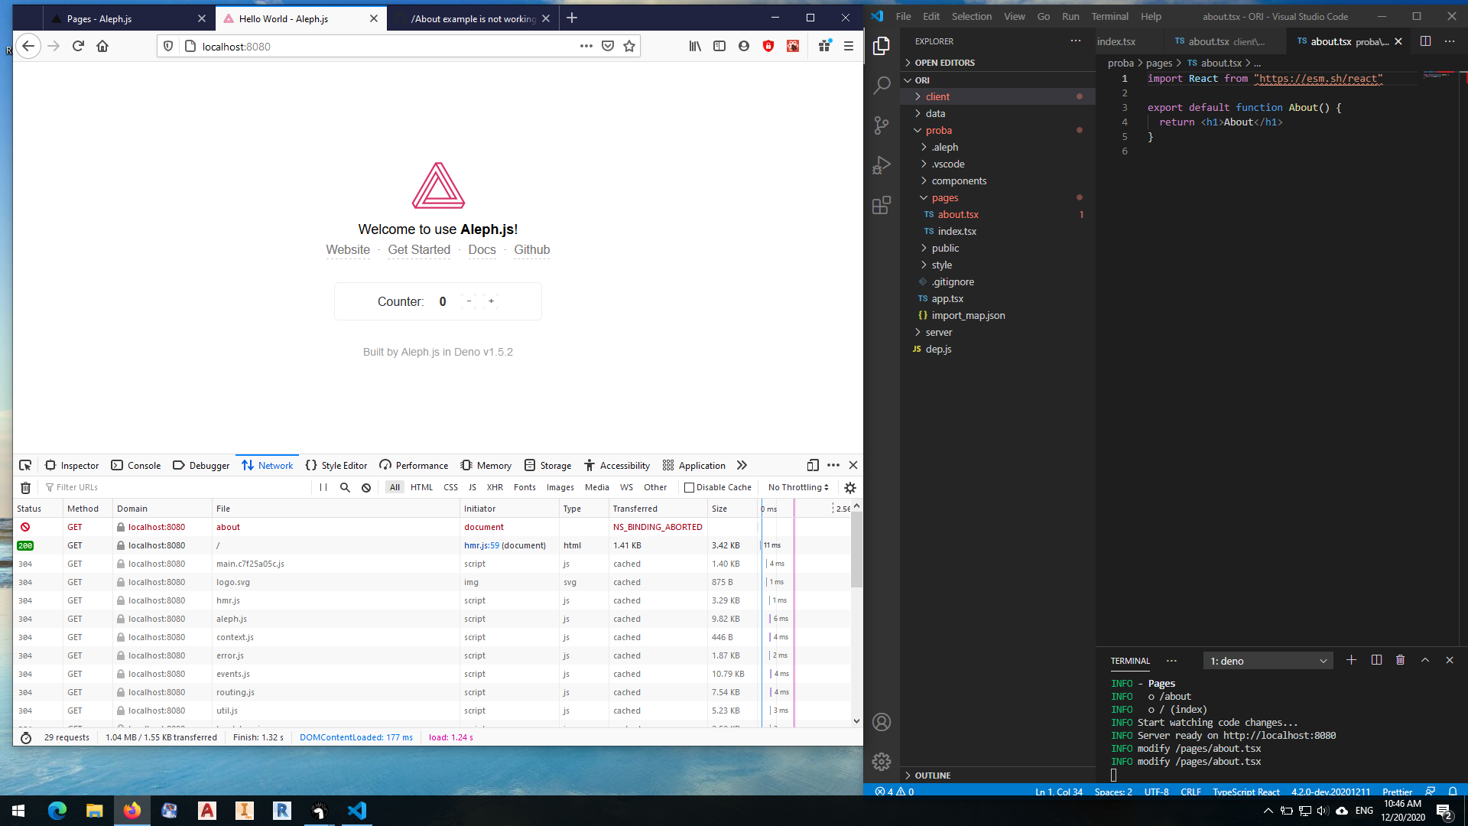Open VS Code Manage settings gear

pos(882,762)
